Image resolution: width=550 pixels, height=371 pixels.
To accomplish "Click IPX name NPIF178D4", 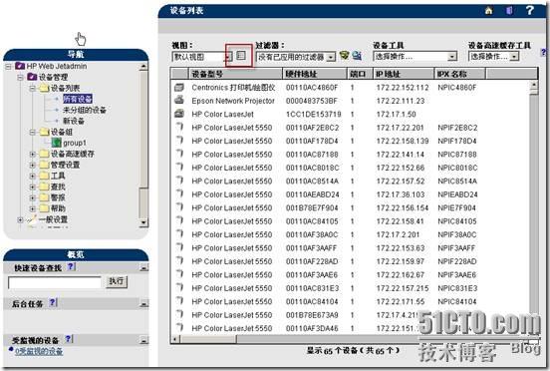I will [x=456, y=141].
